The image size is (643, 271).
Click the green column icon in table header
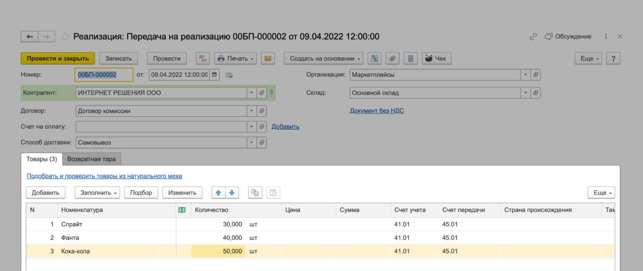pyautogui.click(x=182, y=210)
